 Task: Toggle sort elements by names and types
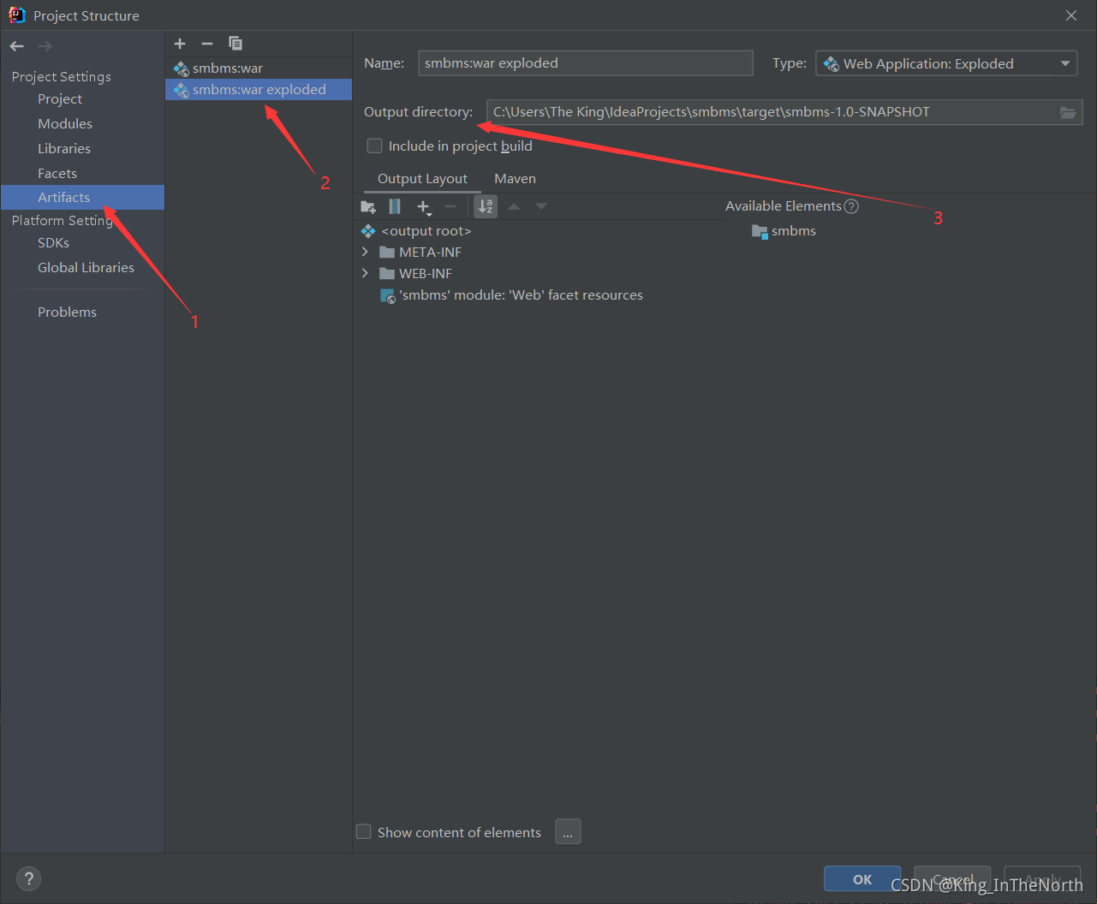click(x=486, y=206)
